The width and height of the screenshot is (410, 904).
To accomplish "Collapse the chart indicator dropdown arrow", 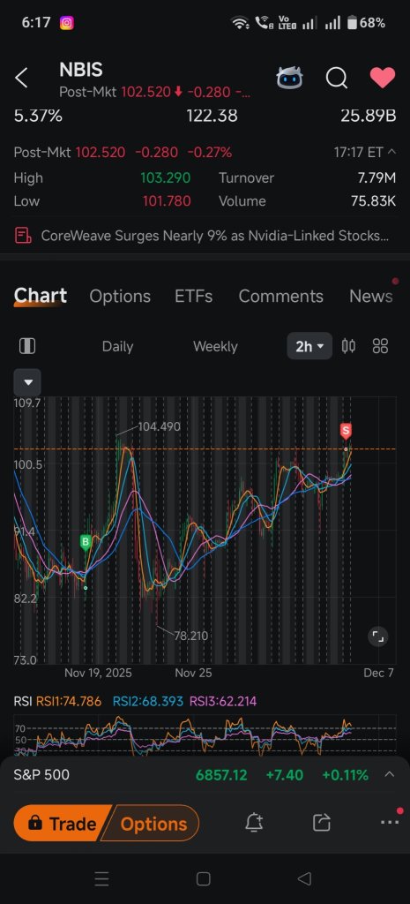I will coord(27,382).
